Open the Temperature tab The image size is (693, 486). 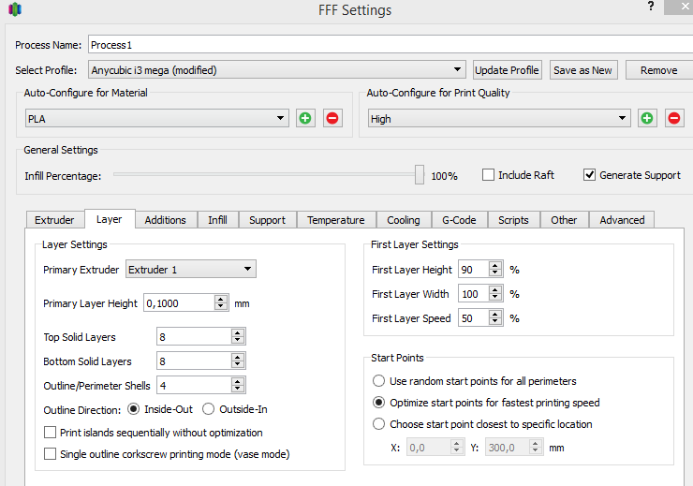pyautogui.click(x=335, y=220)
